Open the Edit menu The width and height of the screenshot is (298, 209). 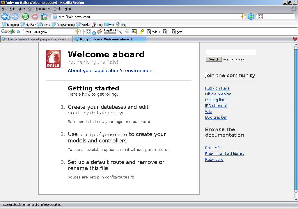coord(12,9)
